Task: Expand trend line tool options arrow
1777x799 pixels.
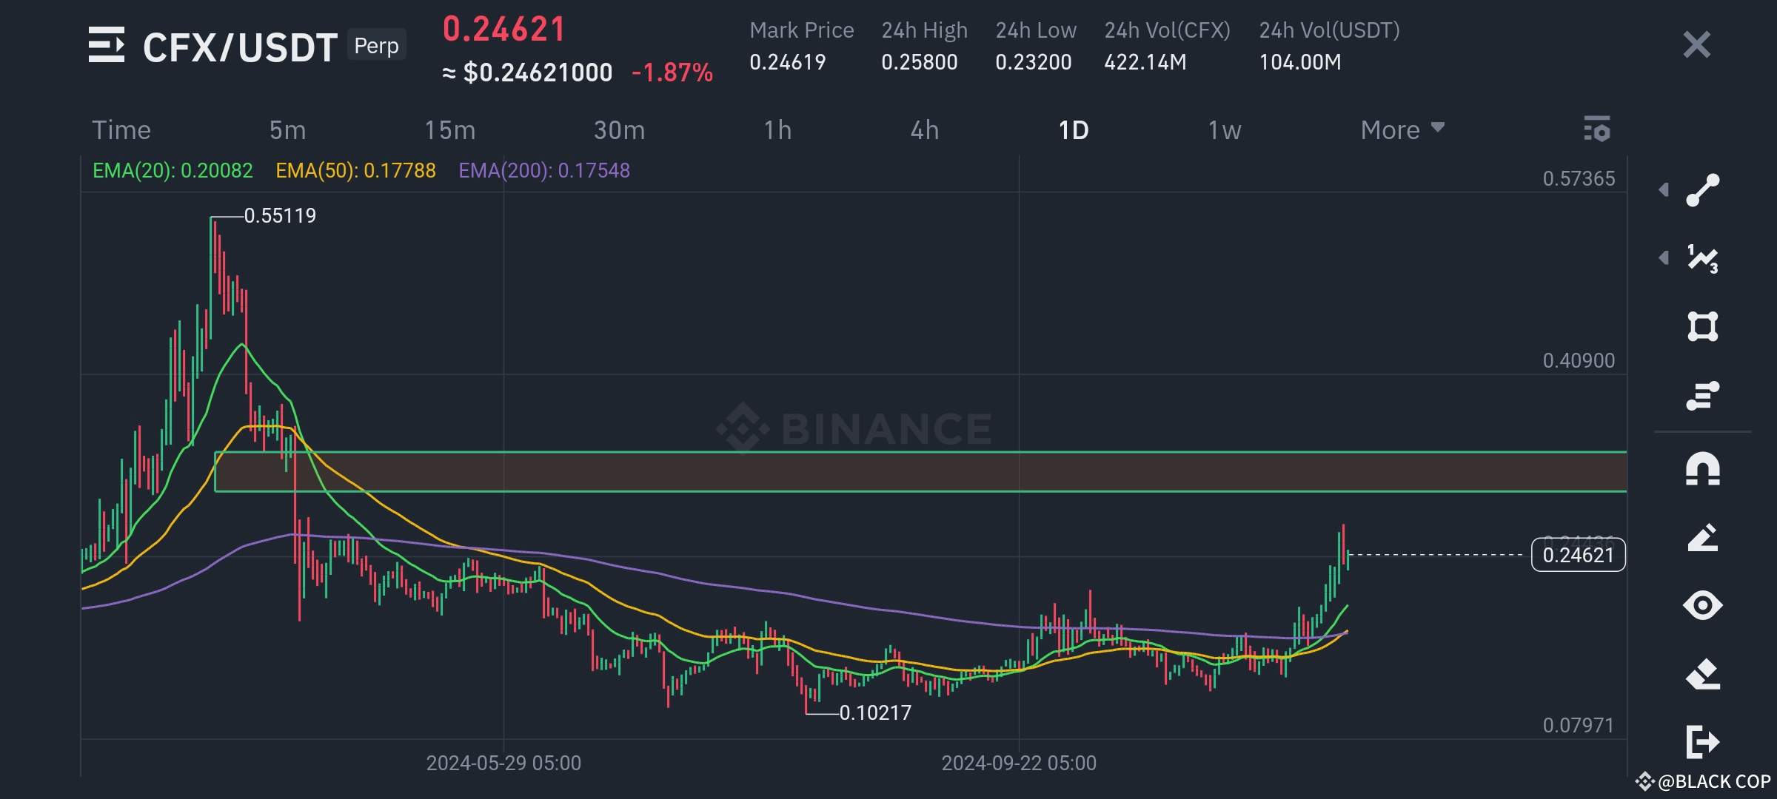Action: [x=1664, y=190]
